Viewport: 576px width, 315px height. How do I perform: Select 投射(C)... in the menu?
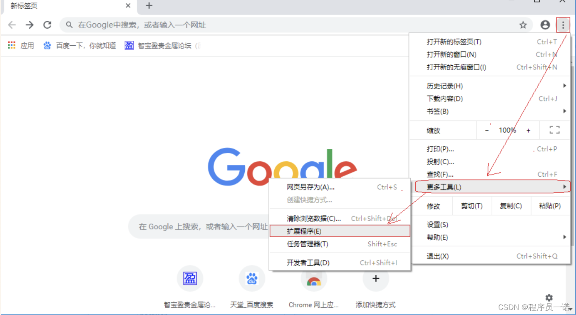[489, 162]
